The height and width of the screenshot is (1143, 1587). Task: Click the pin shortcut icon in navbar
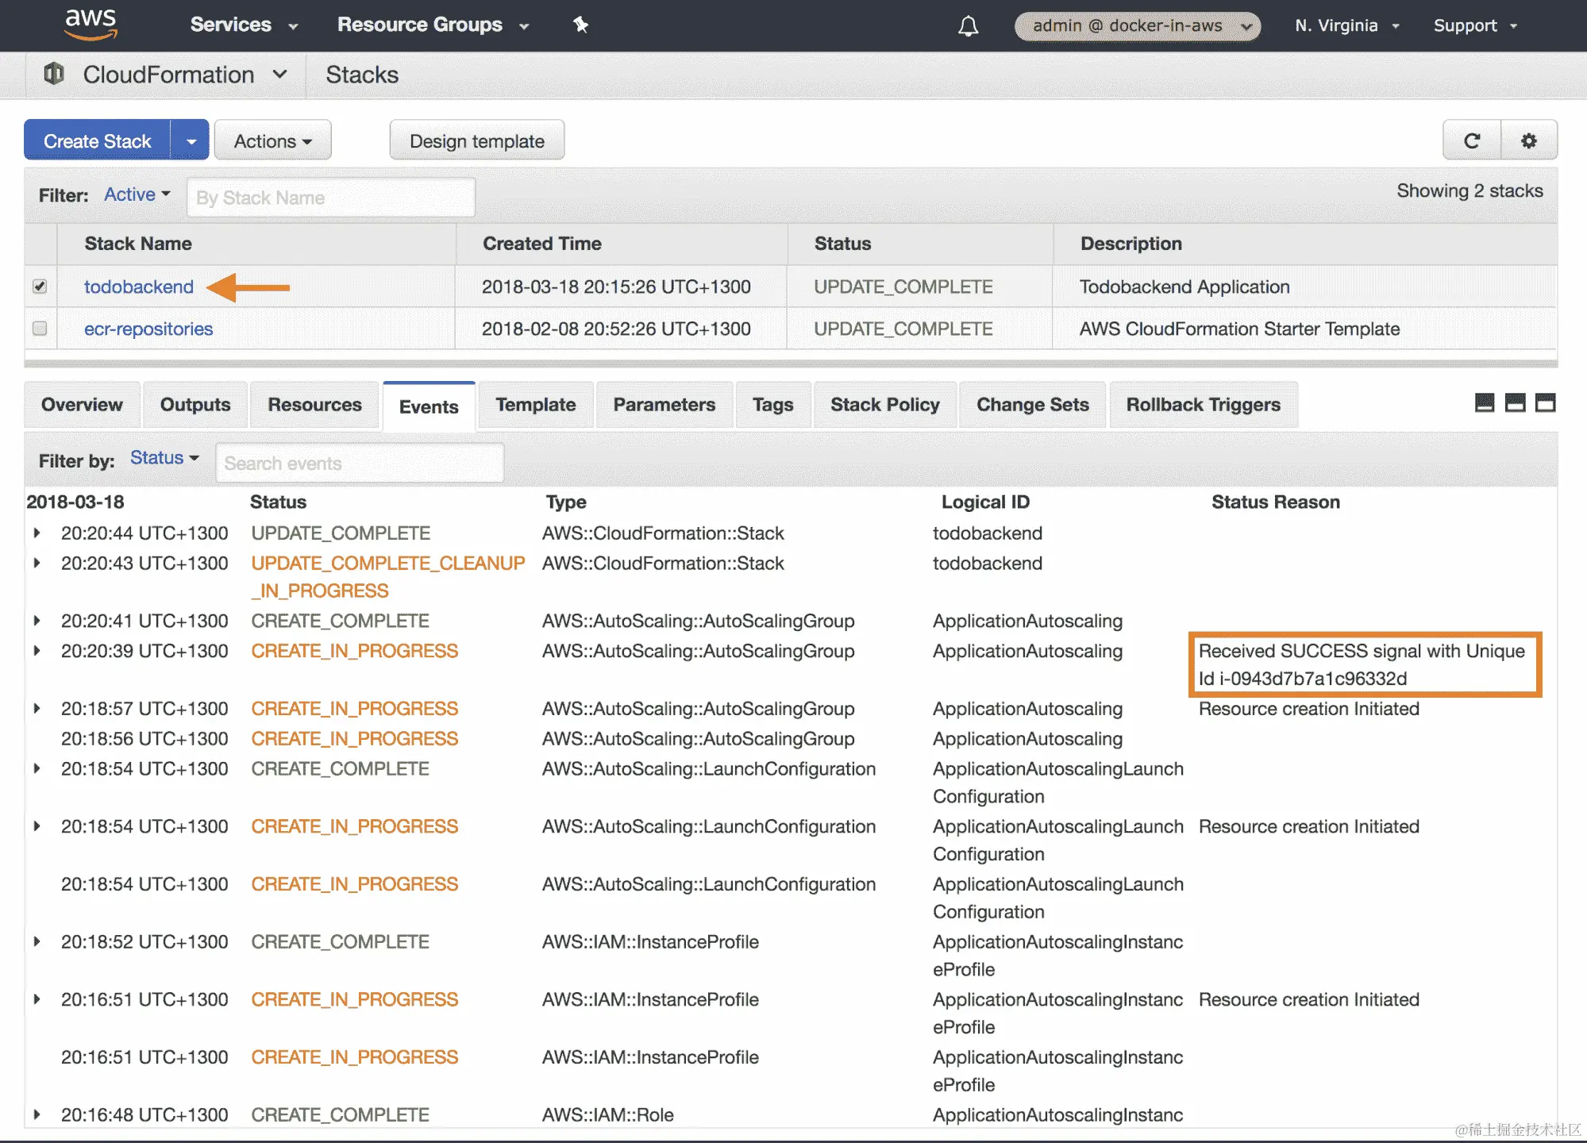580,25
